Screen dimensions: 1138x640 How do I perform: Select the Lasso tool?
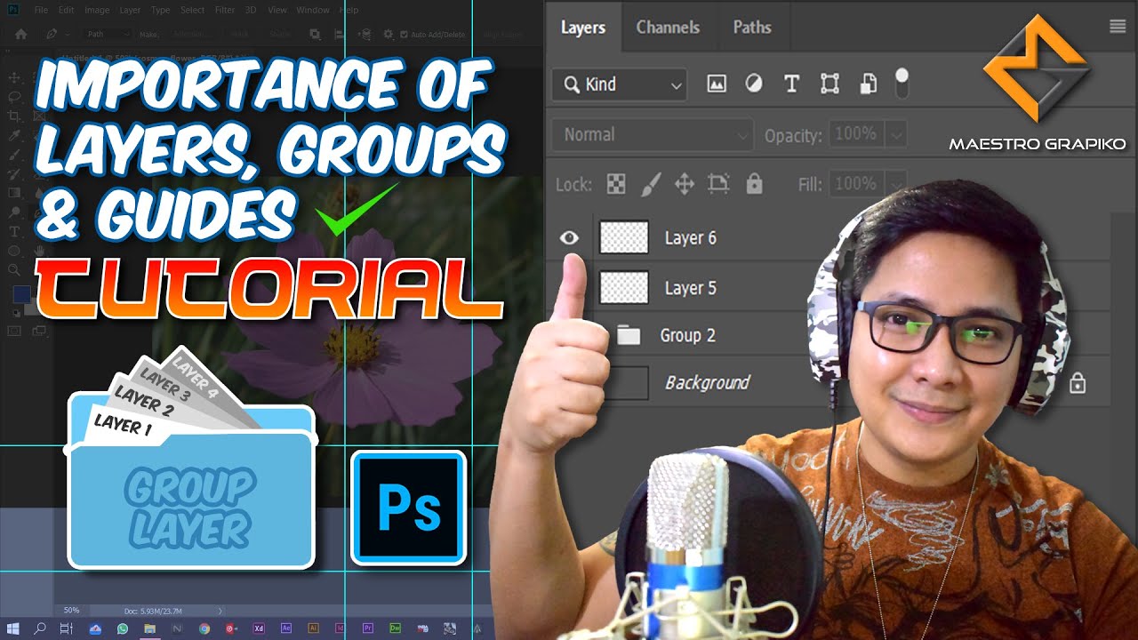[x=14, y=97]
